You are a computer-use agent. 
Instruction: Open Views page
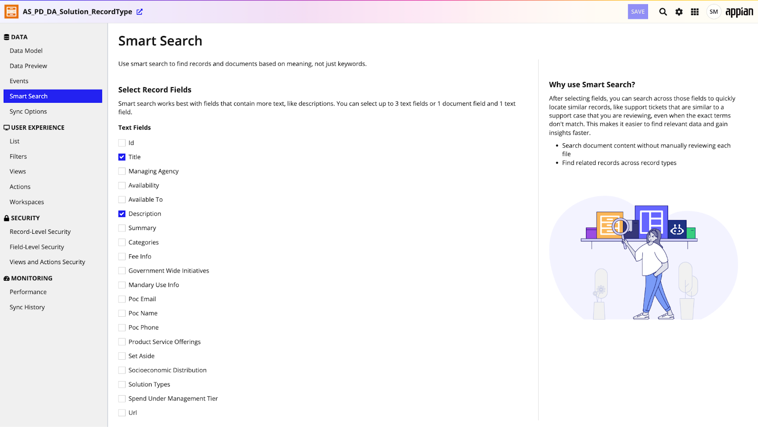[x=18, y=171]
